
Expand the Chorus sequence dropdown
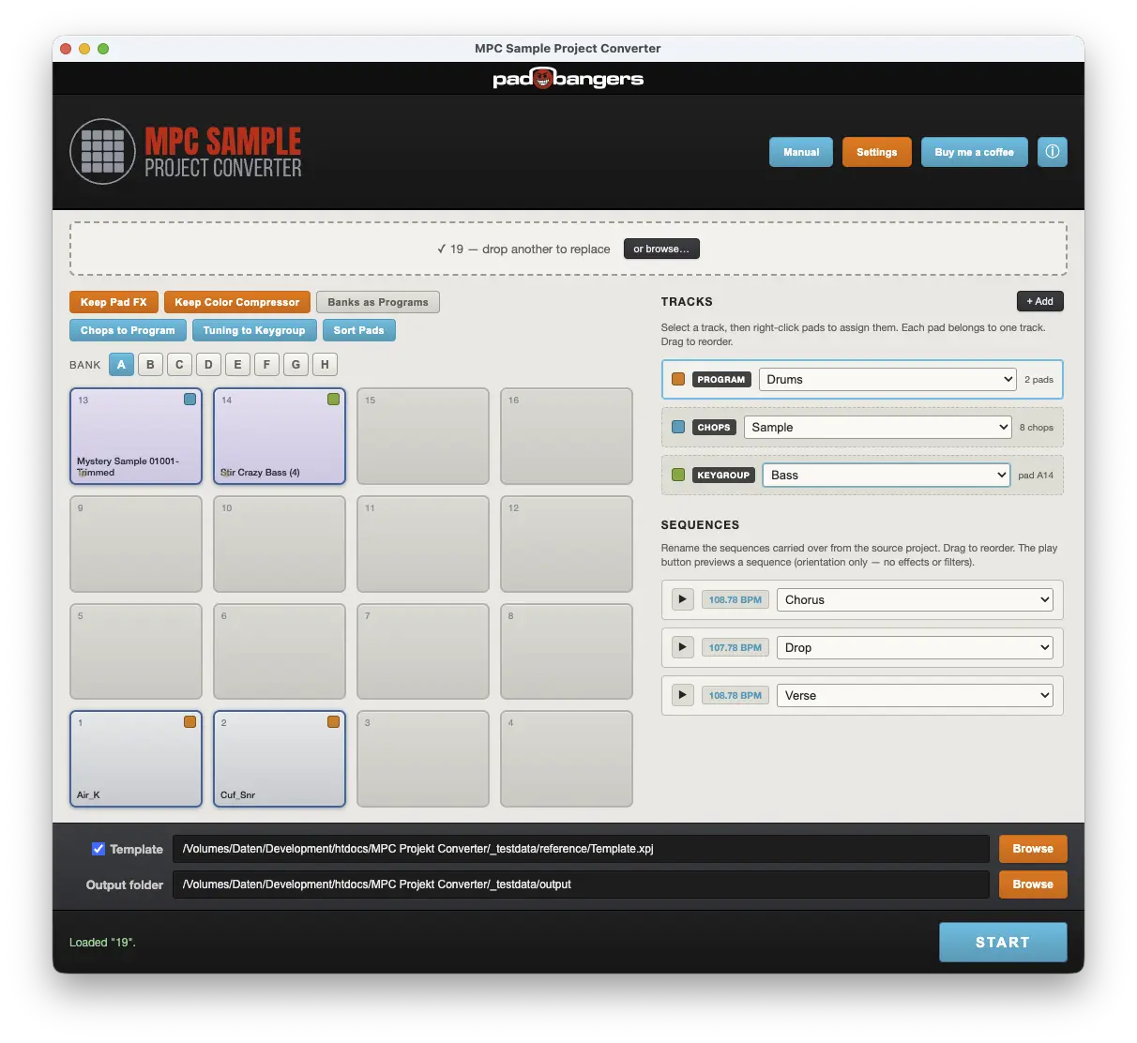coord(915,599)
